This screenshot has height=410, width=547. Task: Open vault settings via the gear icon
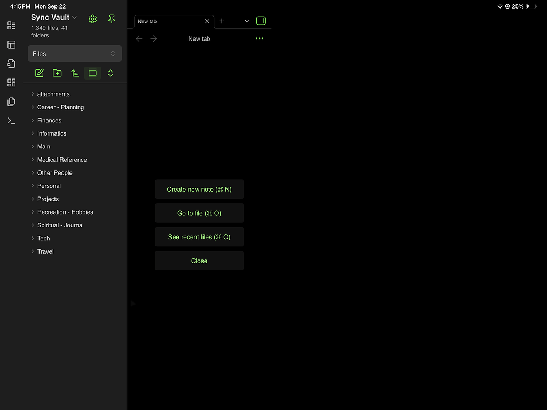tap(92, 19)
